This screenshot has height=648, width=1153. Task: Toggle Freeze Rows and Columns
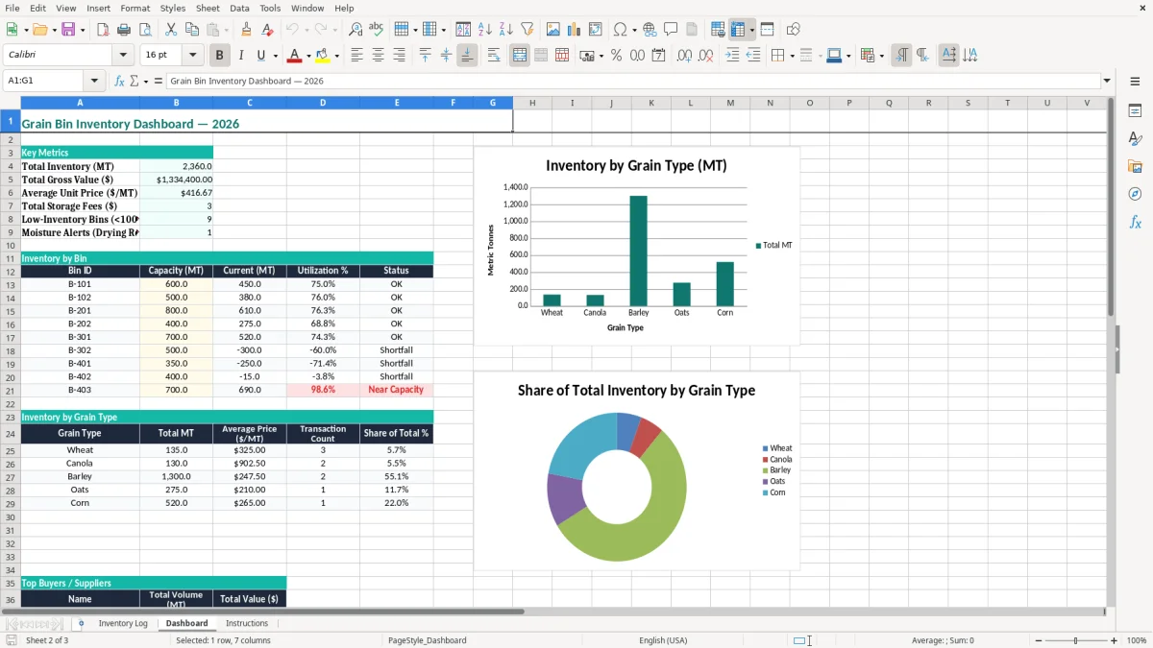[x=738, y=30]
